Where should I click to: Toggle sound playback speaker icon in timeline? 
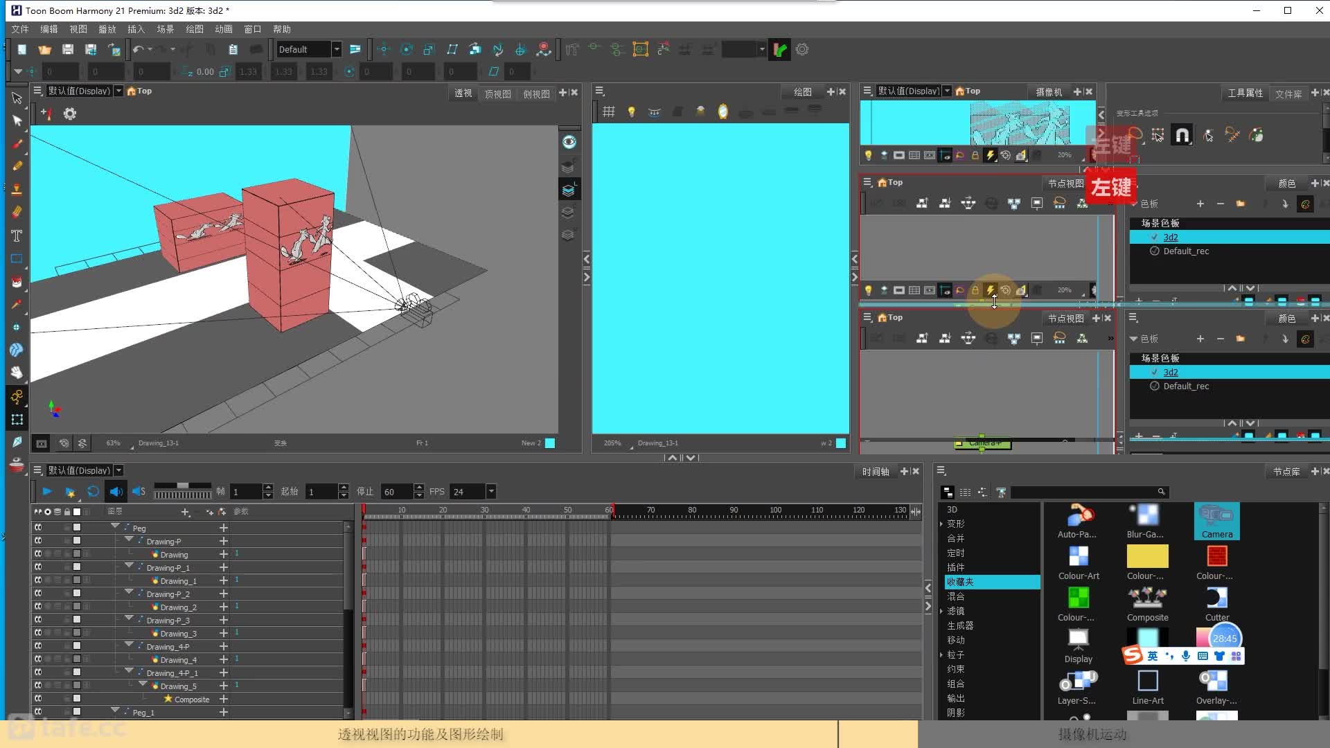(x=116, y=492)
